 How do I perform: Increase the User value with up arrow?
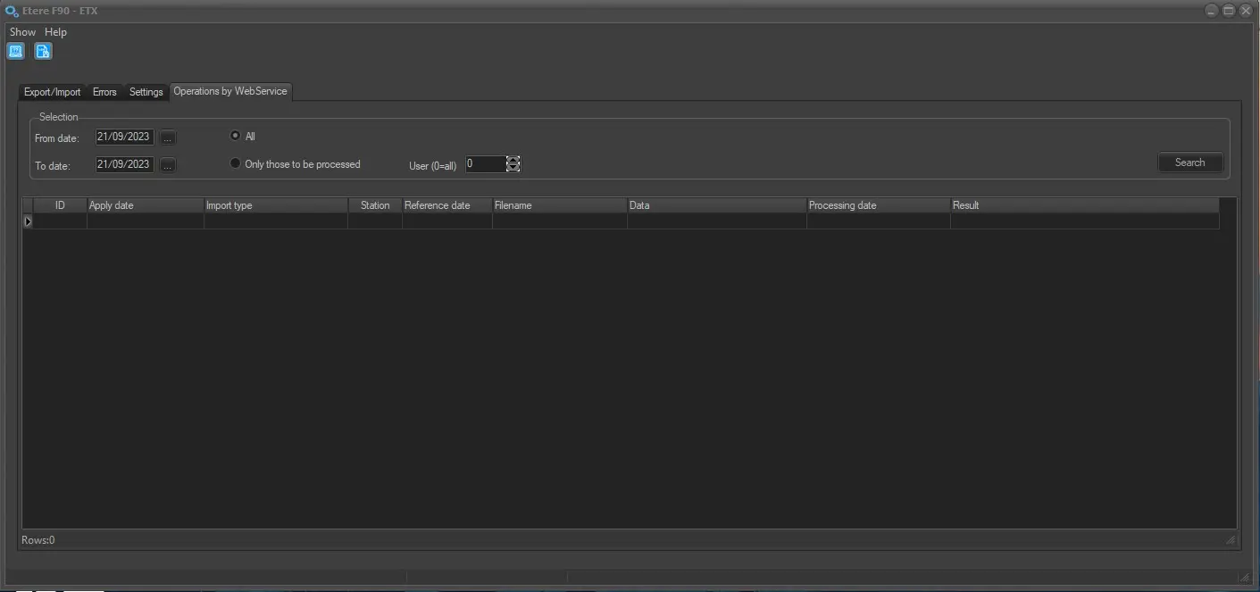click(x=513, y=160)
